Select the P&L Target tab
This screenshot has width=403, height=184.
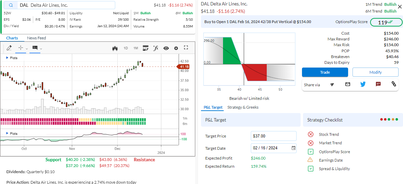(x=213, y=107)
